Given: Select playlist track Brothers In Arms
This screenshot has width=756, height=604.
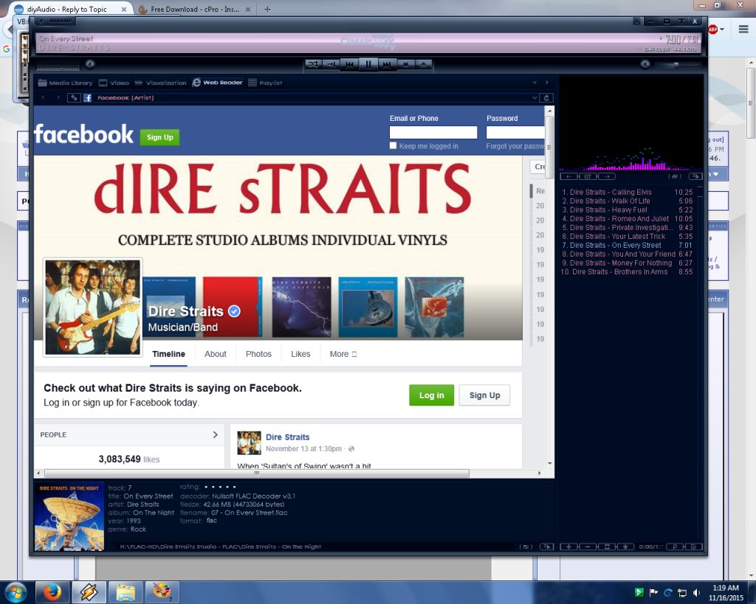Looking at the screenshot, I should coord(628,271).
